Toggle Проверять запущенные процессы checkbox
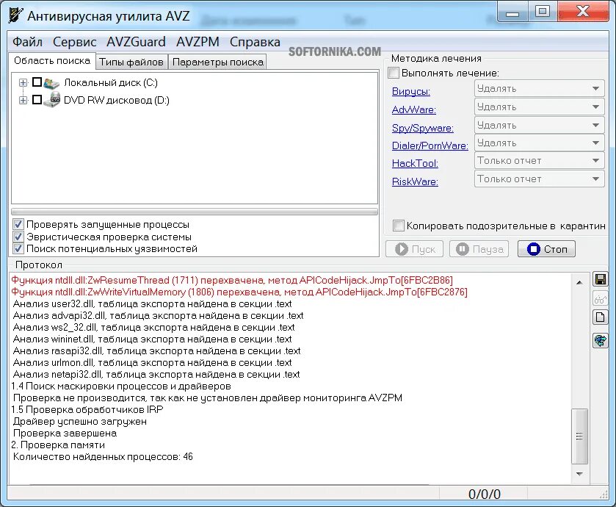616x507 pixels. coord(18,224)
